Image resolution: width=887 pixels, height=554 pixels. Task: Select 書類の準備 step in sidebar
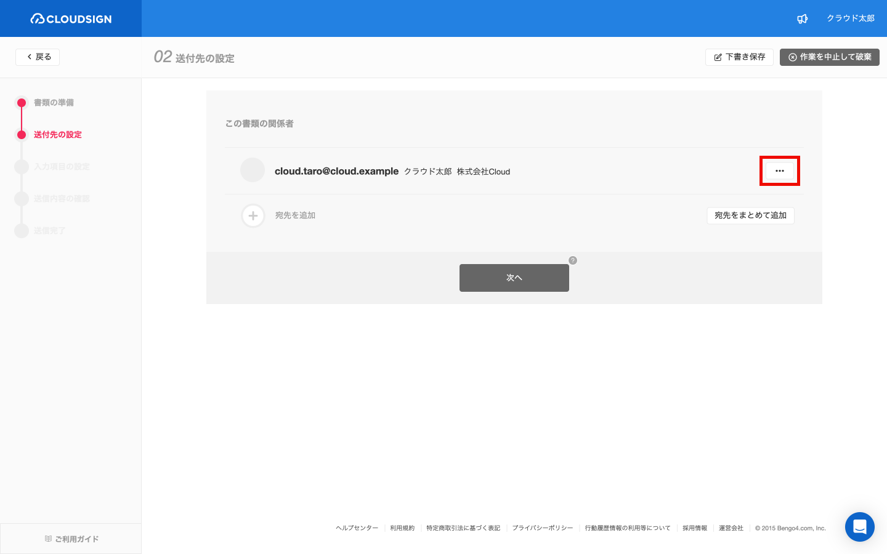[54, 103]
